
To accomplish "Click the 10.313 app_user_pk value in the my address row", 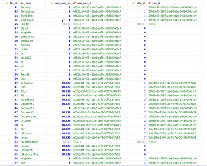I will (x=66, y=100).
